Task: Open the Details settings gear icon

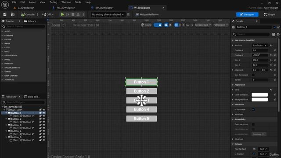Action: [x=278, y=34]
